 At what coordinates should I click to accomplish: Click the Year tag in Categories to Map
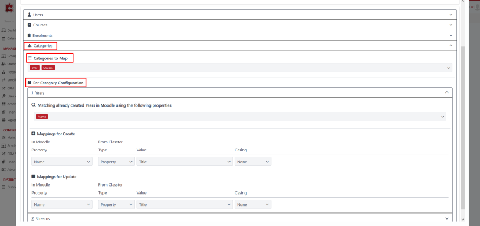pyautogui.click(x=35, y=68)
